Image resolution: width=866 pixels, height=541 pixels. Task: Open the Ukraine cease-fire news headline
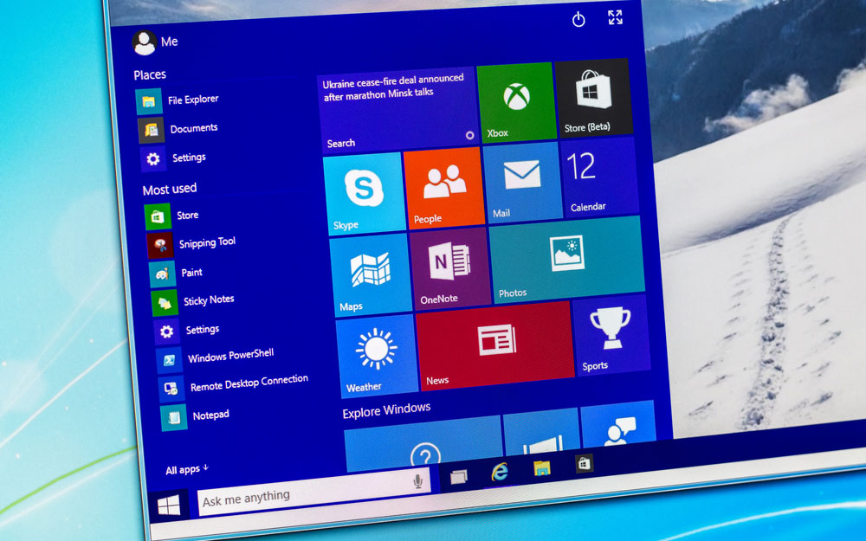click(396, 88)
